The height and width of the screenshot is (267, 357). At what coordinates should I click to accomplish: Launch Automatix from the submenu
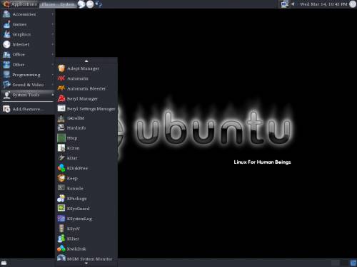point(86,78)
